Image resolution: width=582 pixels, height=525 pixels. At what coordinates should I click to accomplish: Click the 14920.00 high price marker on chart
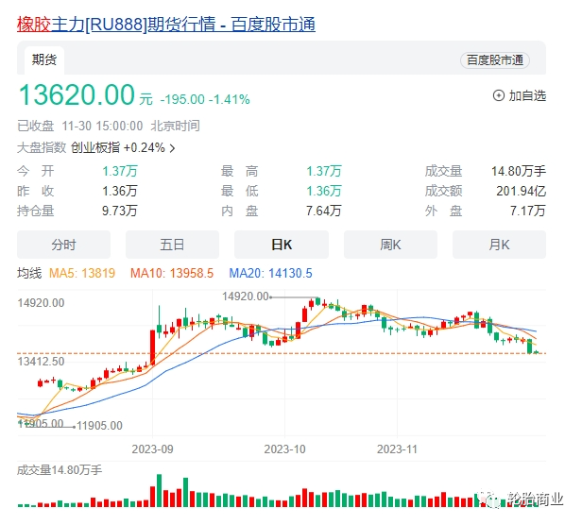point(246,296)
